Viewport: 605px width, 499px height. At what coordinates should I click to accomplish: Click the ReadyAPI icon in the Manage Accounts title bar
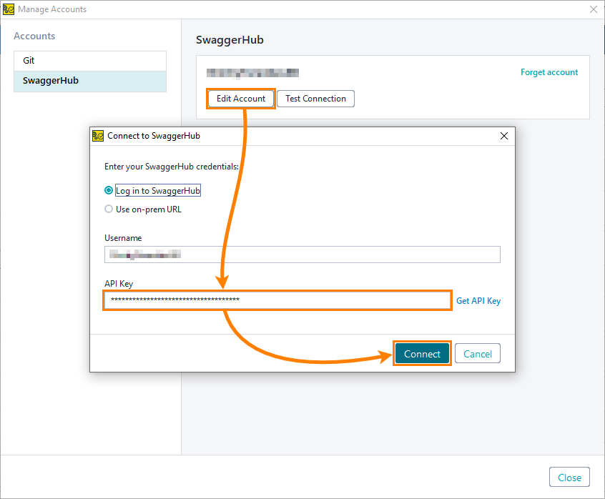click(8, 9)
